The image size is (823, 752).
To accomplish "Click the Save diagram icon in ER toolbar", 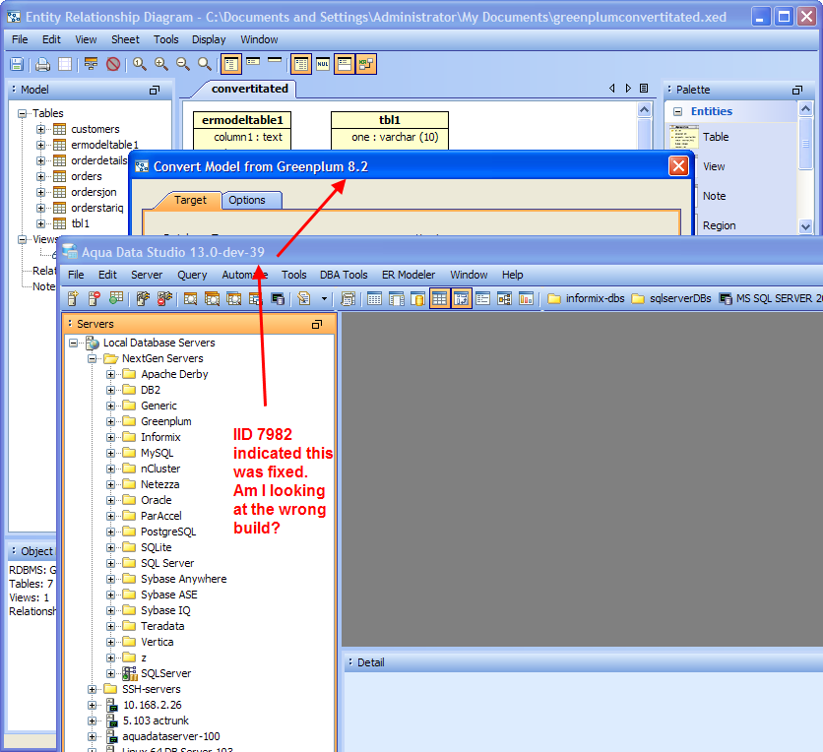I will coord(17,64).
